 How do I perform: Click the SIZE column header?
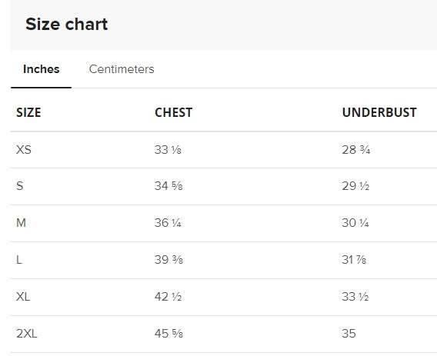28,112
